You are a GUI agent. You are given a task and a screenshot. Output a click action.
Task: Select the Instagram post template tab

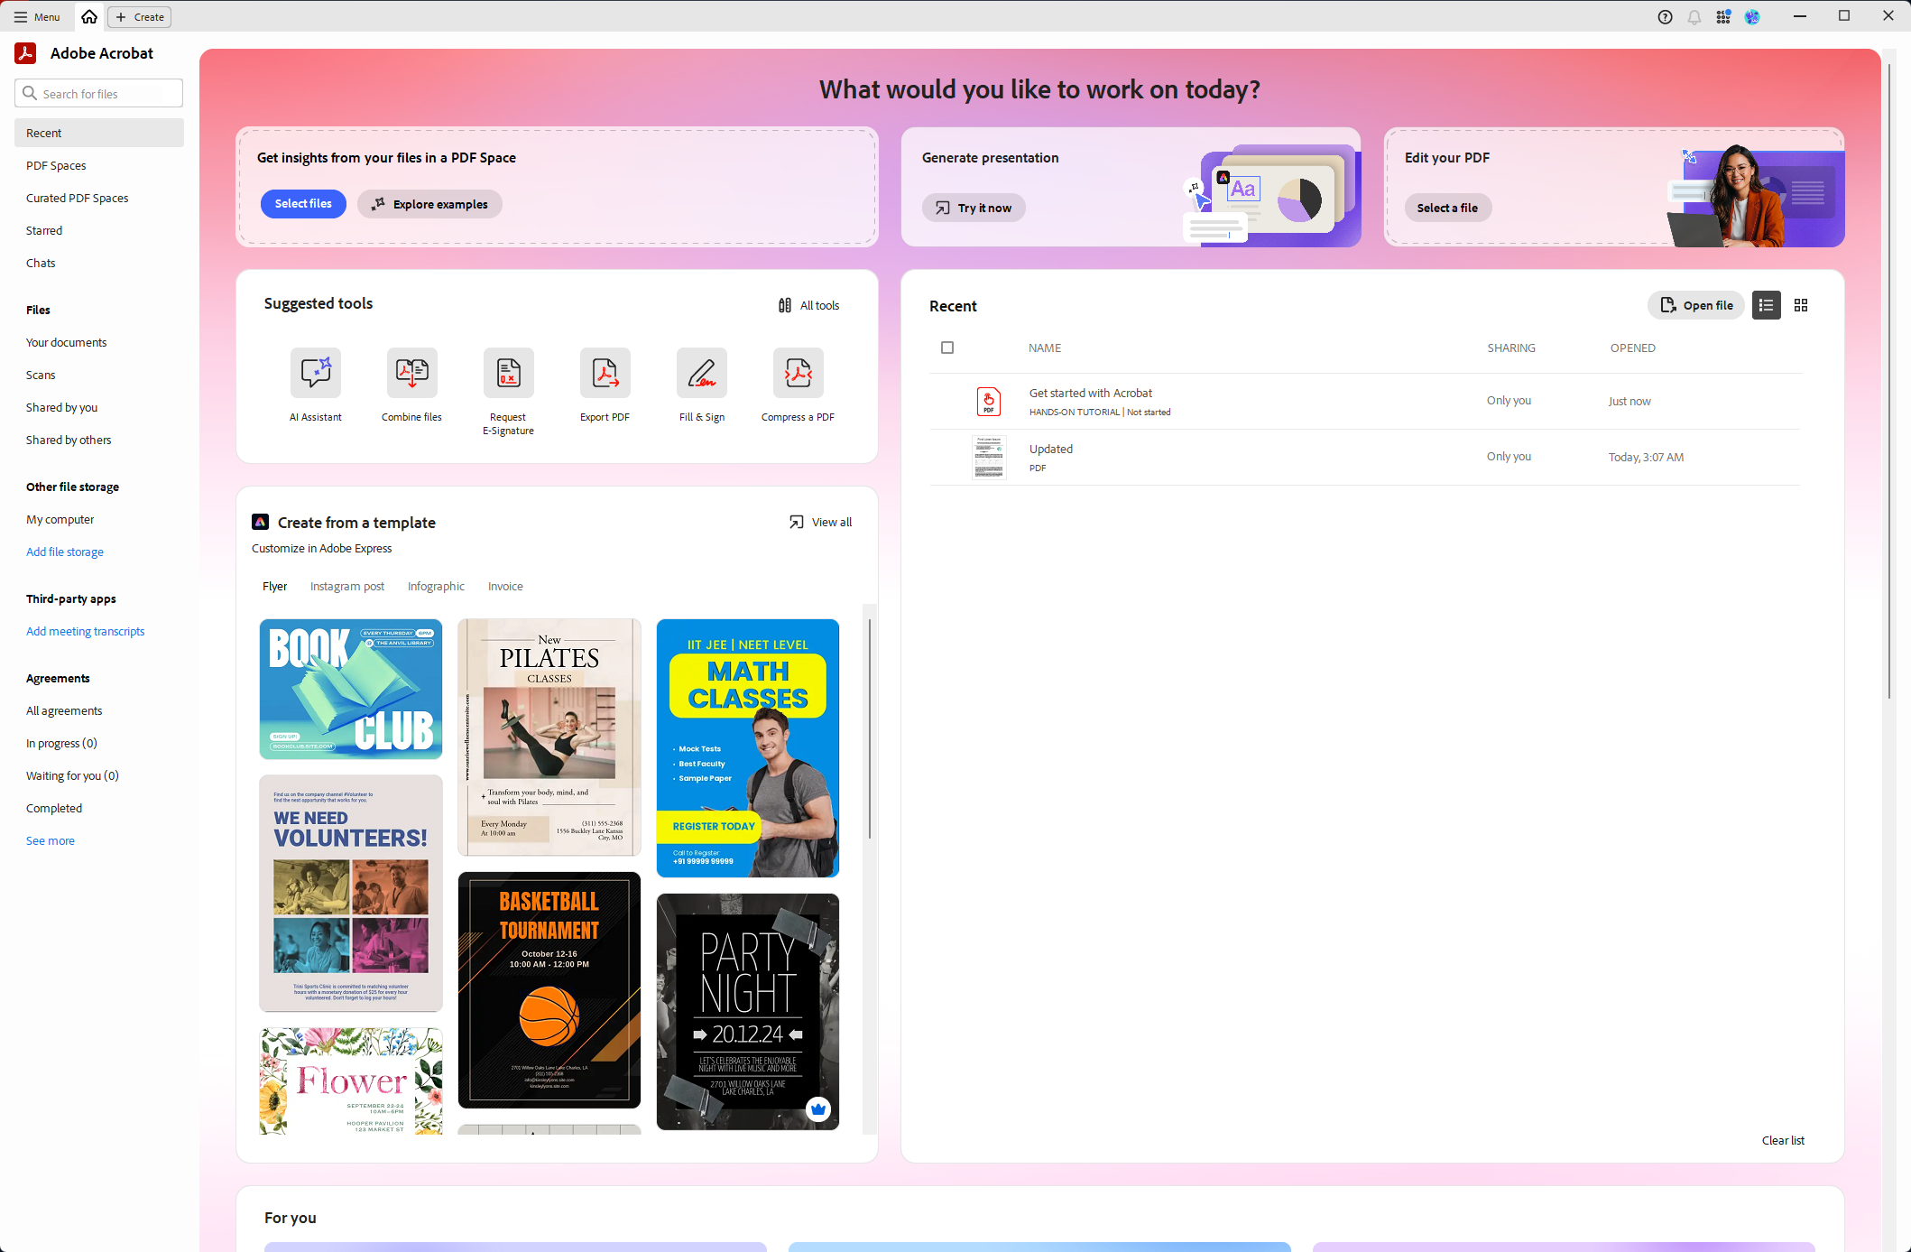[346, 586]
